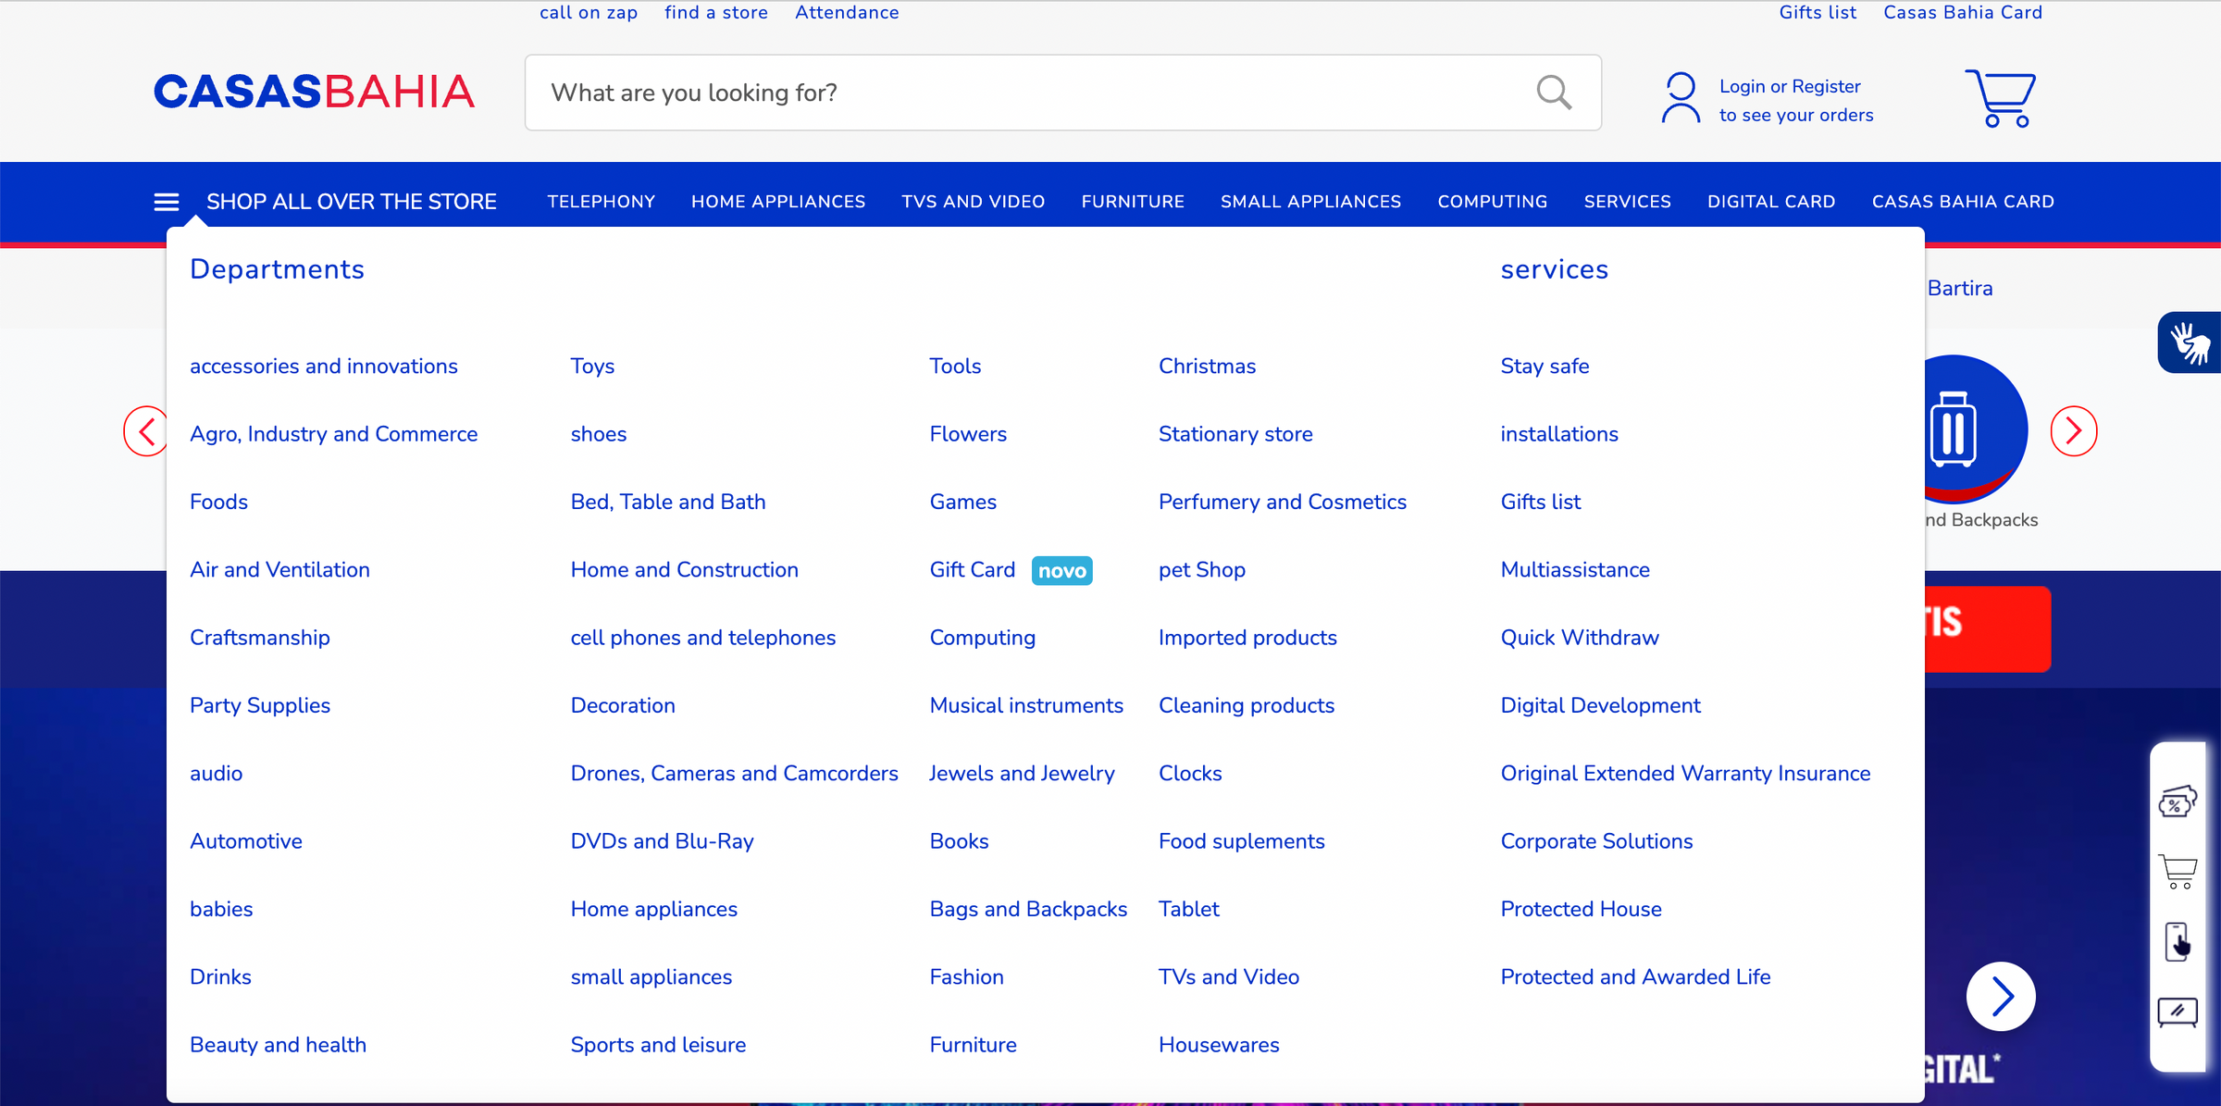
Task: Go to Sports and leisure department
Action: (658, 1045)
